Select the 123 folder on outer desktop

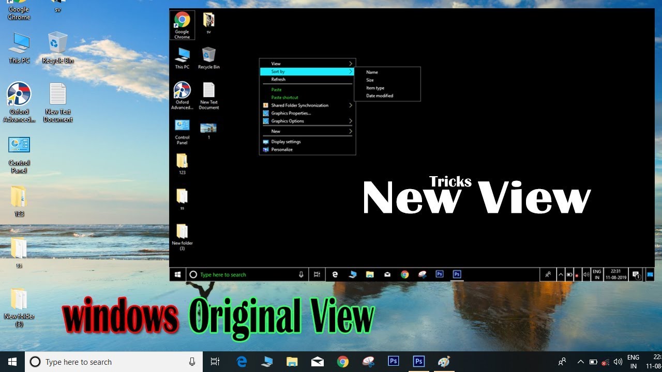pos(19,202)
